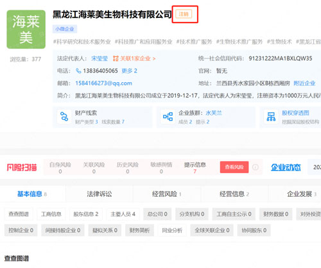Image resolution: width=321 pixels, height=268 pixels.
Task: Select 全球关联企业 0 sub-tab
Action: (212, 230)
